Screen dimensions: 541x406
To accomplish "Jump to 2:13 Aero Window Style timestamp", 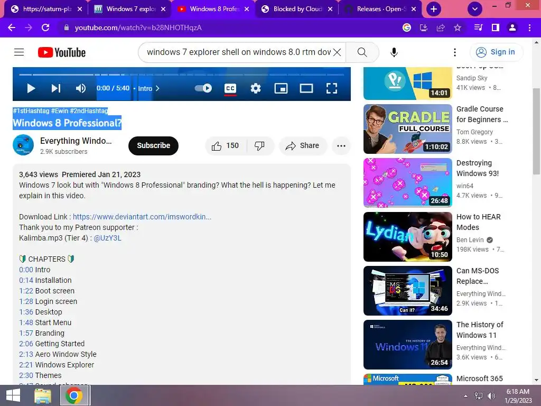I will tap(26, 354).
